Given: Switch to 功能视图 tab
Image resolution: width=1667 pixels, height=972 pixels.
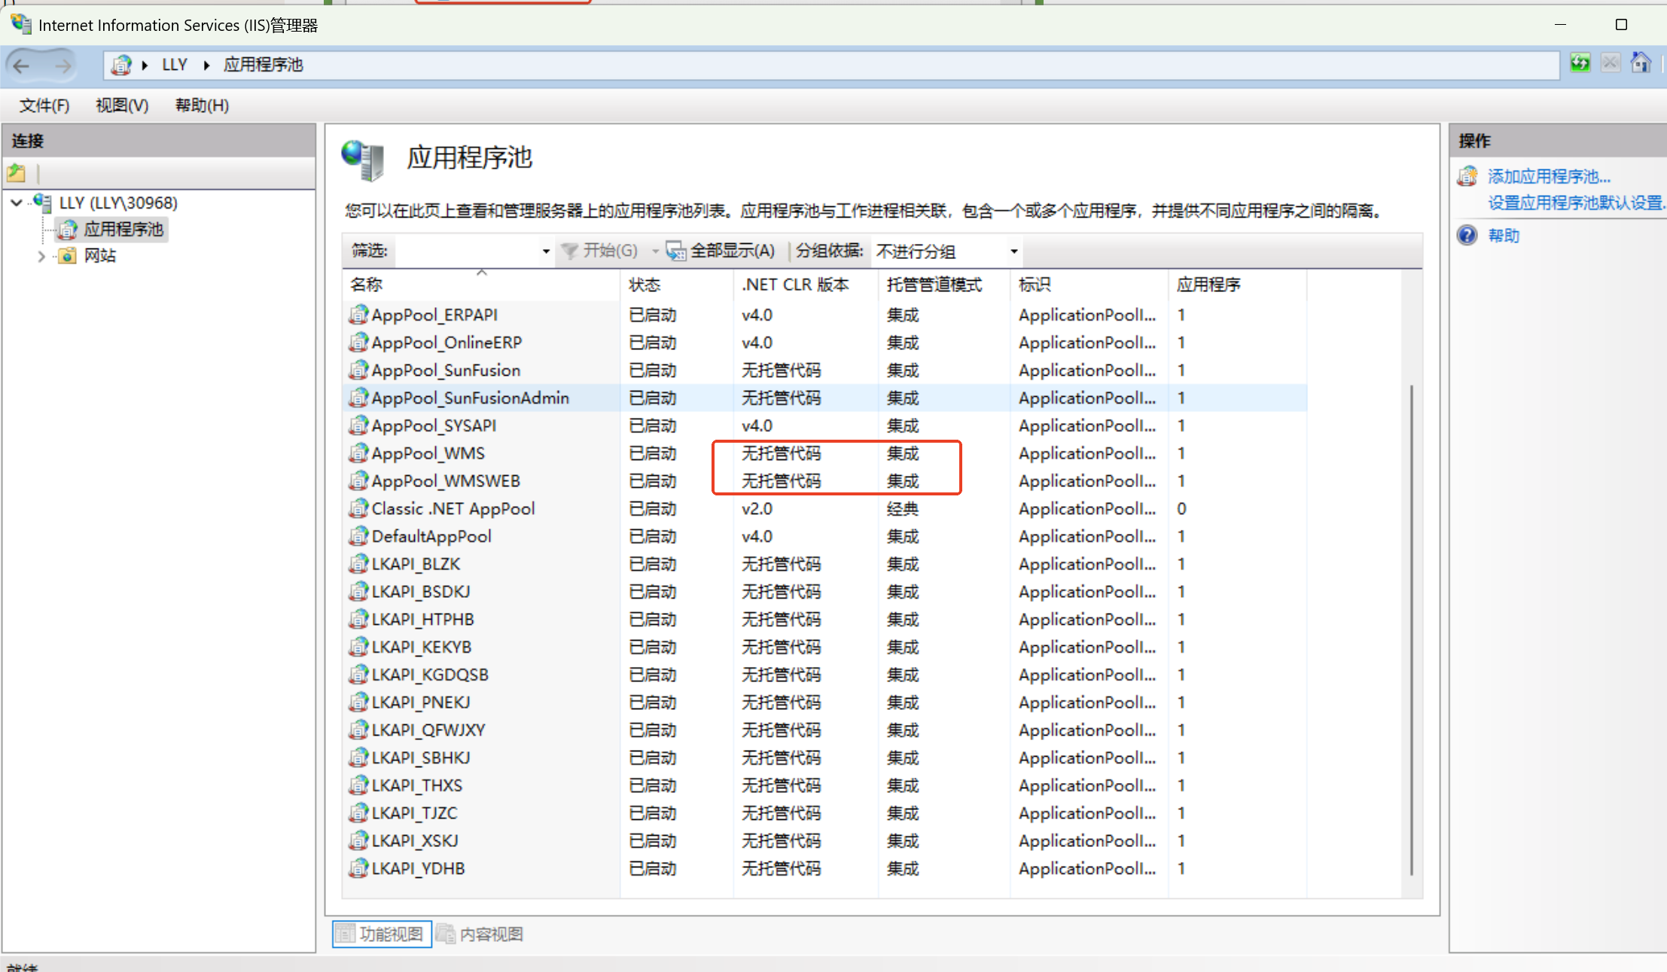Looking at the screenshot, I should 382,934.
